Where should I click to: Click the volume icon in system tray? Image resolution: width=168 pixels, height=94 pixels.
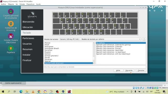click(147, 92)
